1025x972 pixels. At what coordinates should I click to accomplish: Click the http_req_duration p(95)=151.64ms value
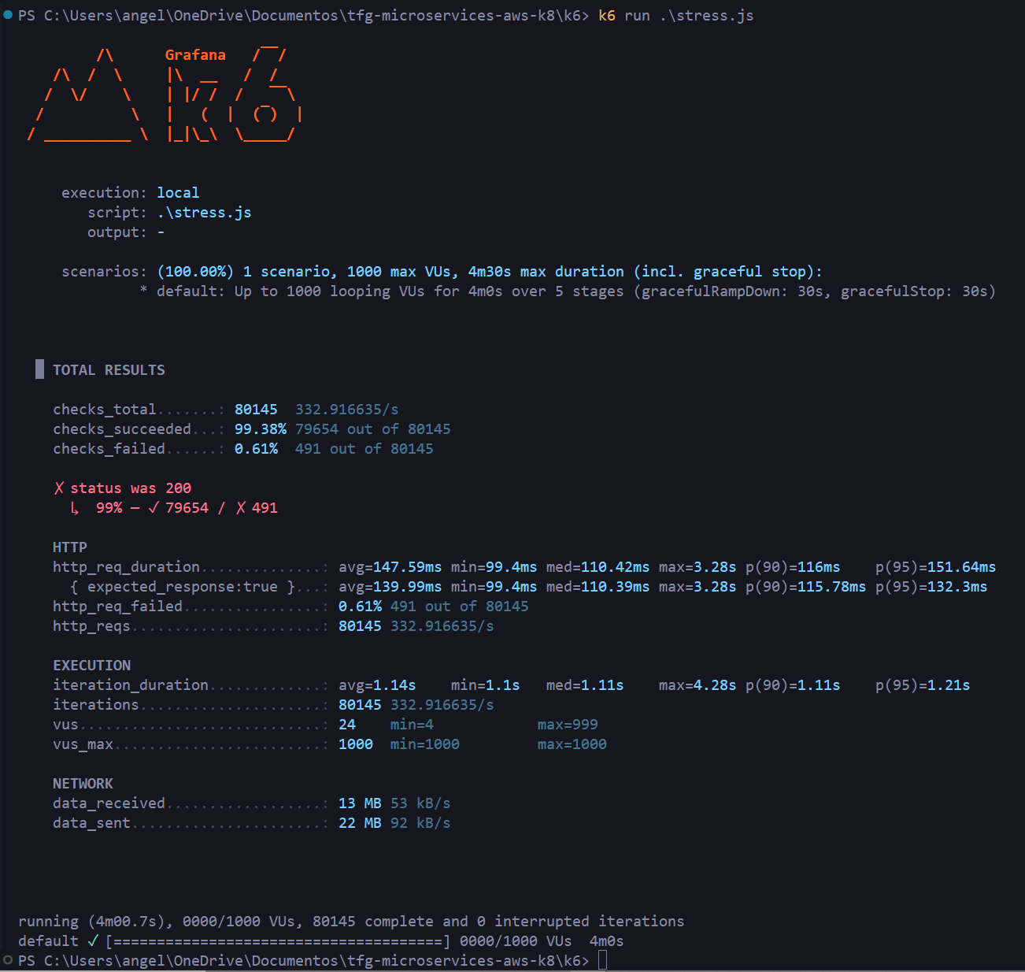936,567
